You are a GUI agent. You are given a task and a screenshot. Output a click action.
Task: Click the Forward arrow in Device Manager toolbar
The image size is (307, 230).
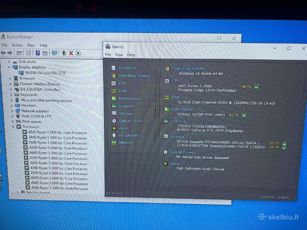click(10, 53)
